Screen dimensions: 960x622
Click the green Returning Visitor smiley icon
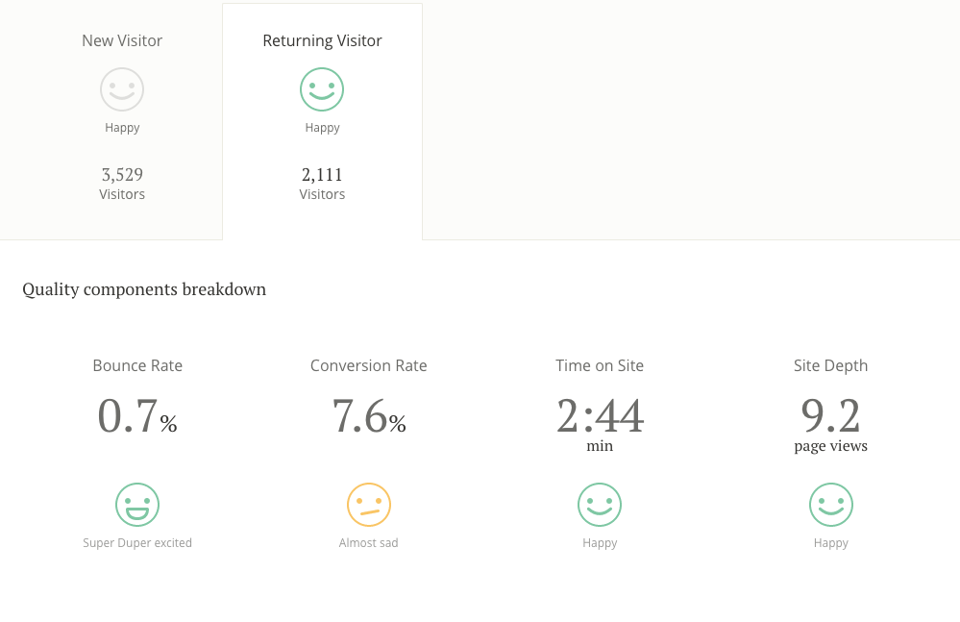point(322,89)
